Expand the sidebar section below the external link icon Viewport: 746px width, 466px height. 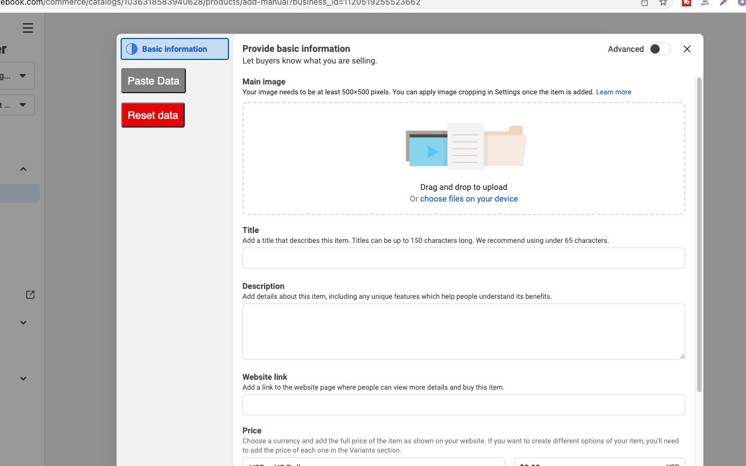click(x=23, y=323)
